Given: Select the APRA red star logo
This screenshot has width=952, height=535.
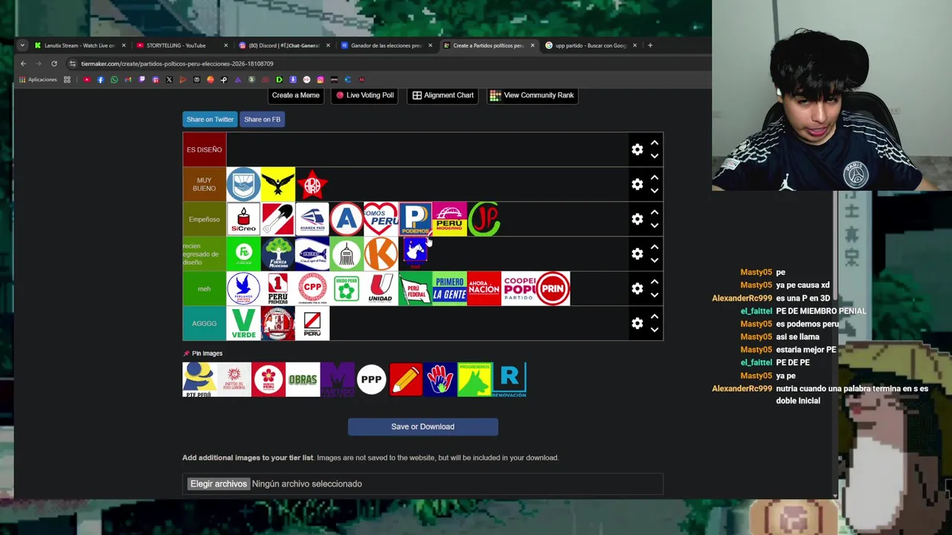Looking at the screenshot, I should tap(312, 184).
